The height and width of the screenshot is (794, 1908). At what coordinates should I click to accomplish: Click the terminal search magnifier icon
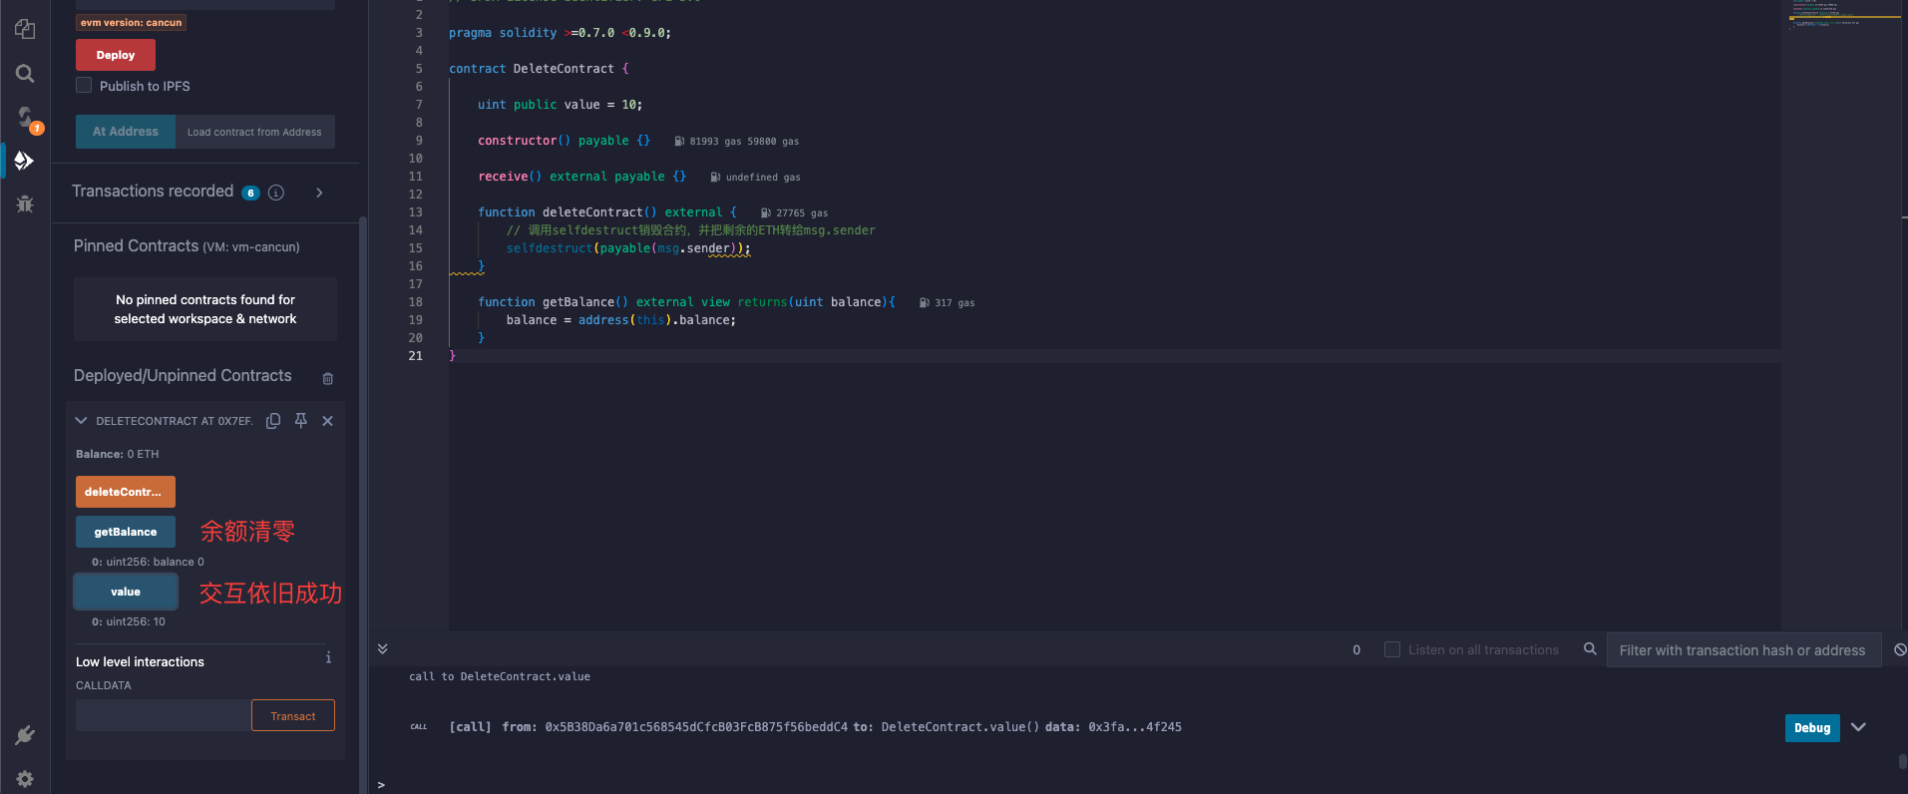[1590, 649]
